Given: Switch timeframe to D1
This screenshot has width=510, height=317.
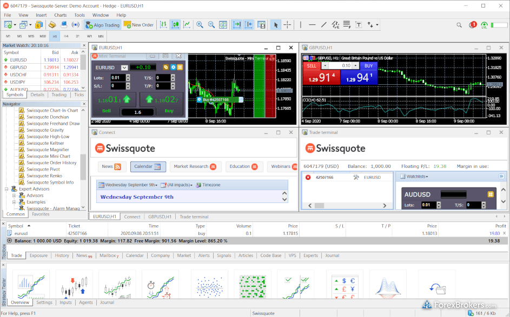Looking at the screenshot, I should [78, 36].
